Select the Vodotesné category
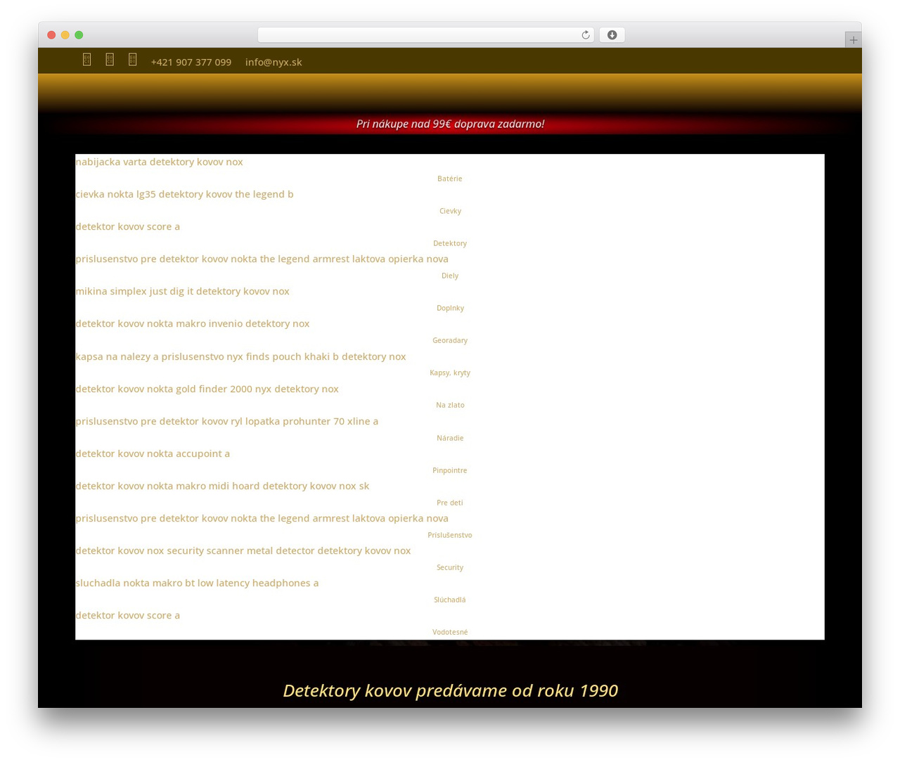 (450, 632)
